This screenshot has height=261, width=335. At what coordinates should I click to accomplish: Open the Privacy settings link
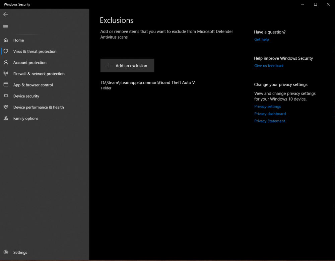[267, 107]
